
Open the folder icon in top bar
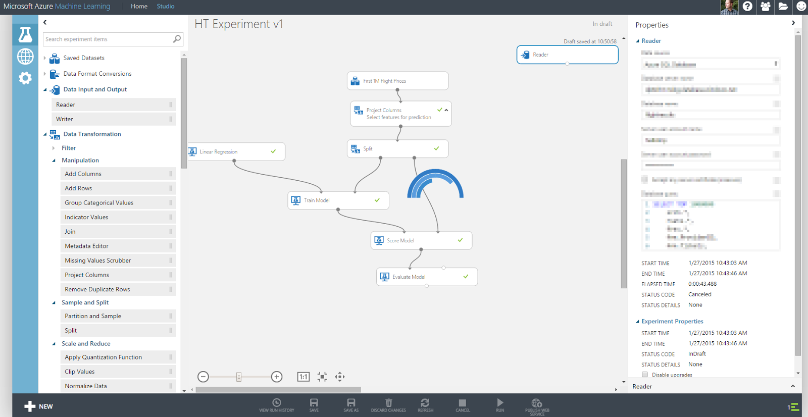coord(783,6)
